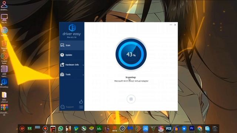Open WhatsApp from the dock
The image size is (237, 133).
(x=61, y=129)
